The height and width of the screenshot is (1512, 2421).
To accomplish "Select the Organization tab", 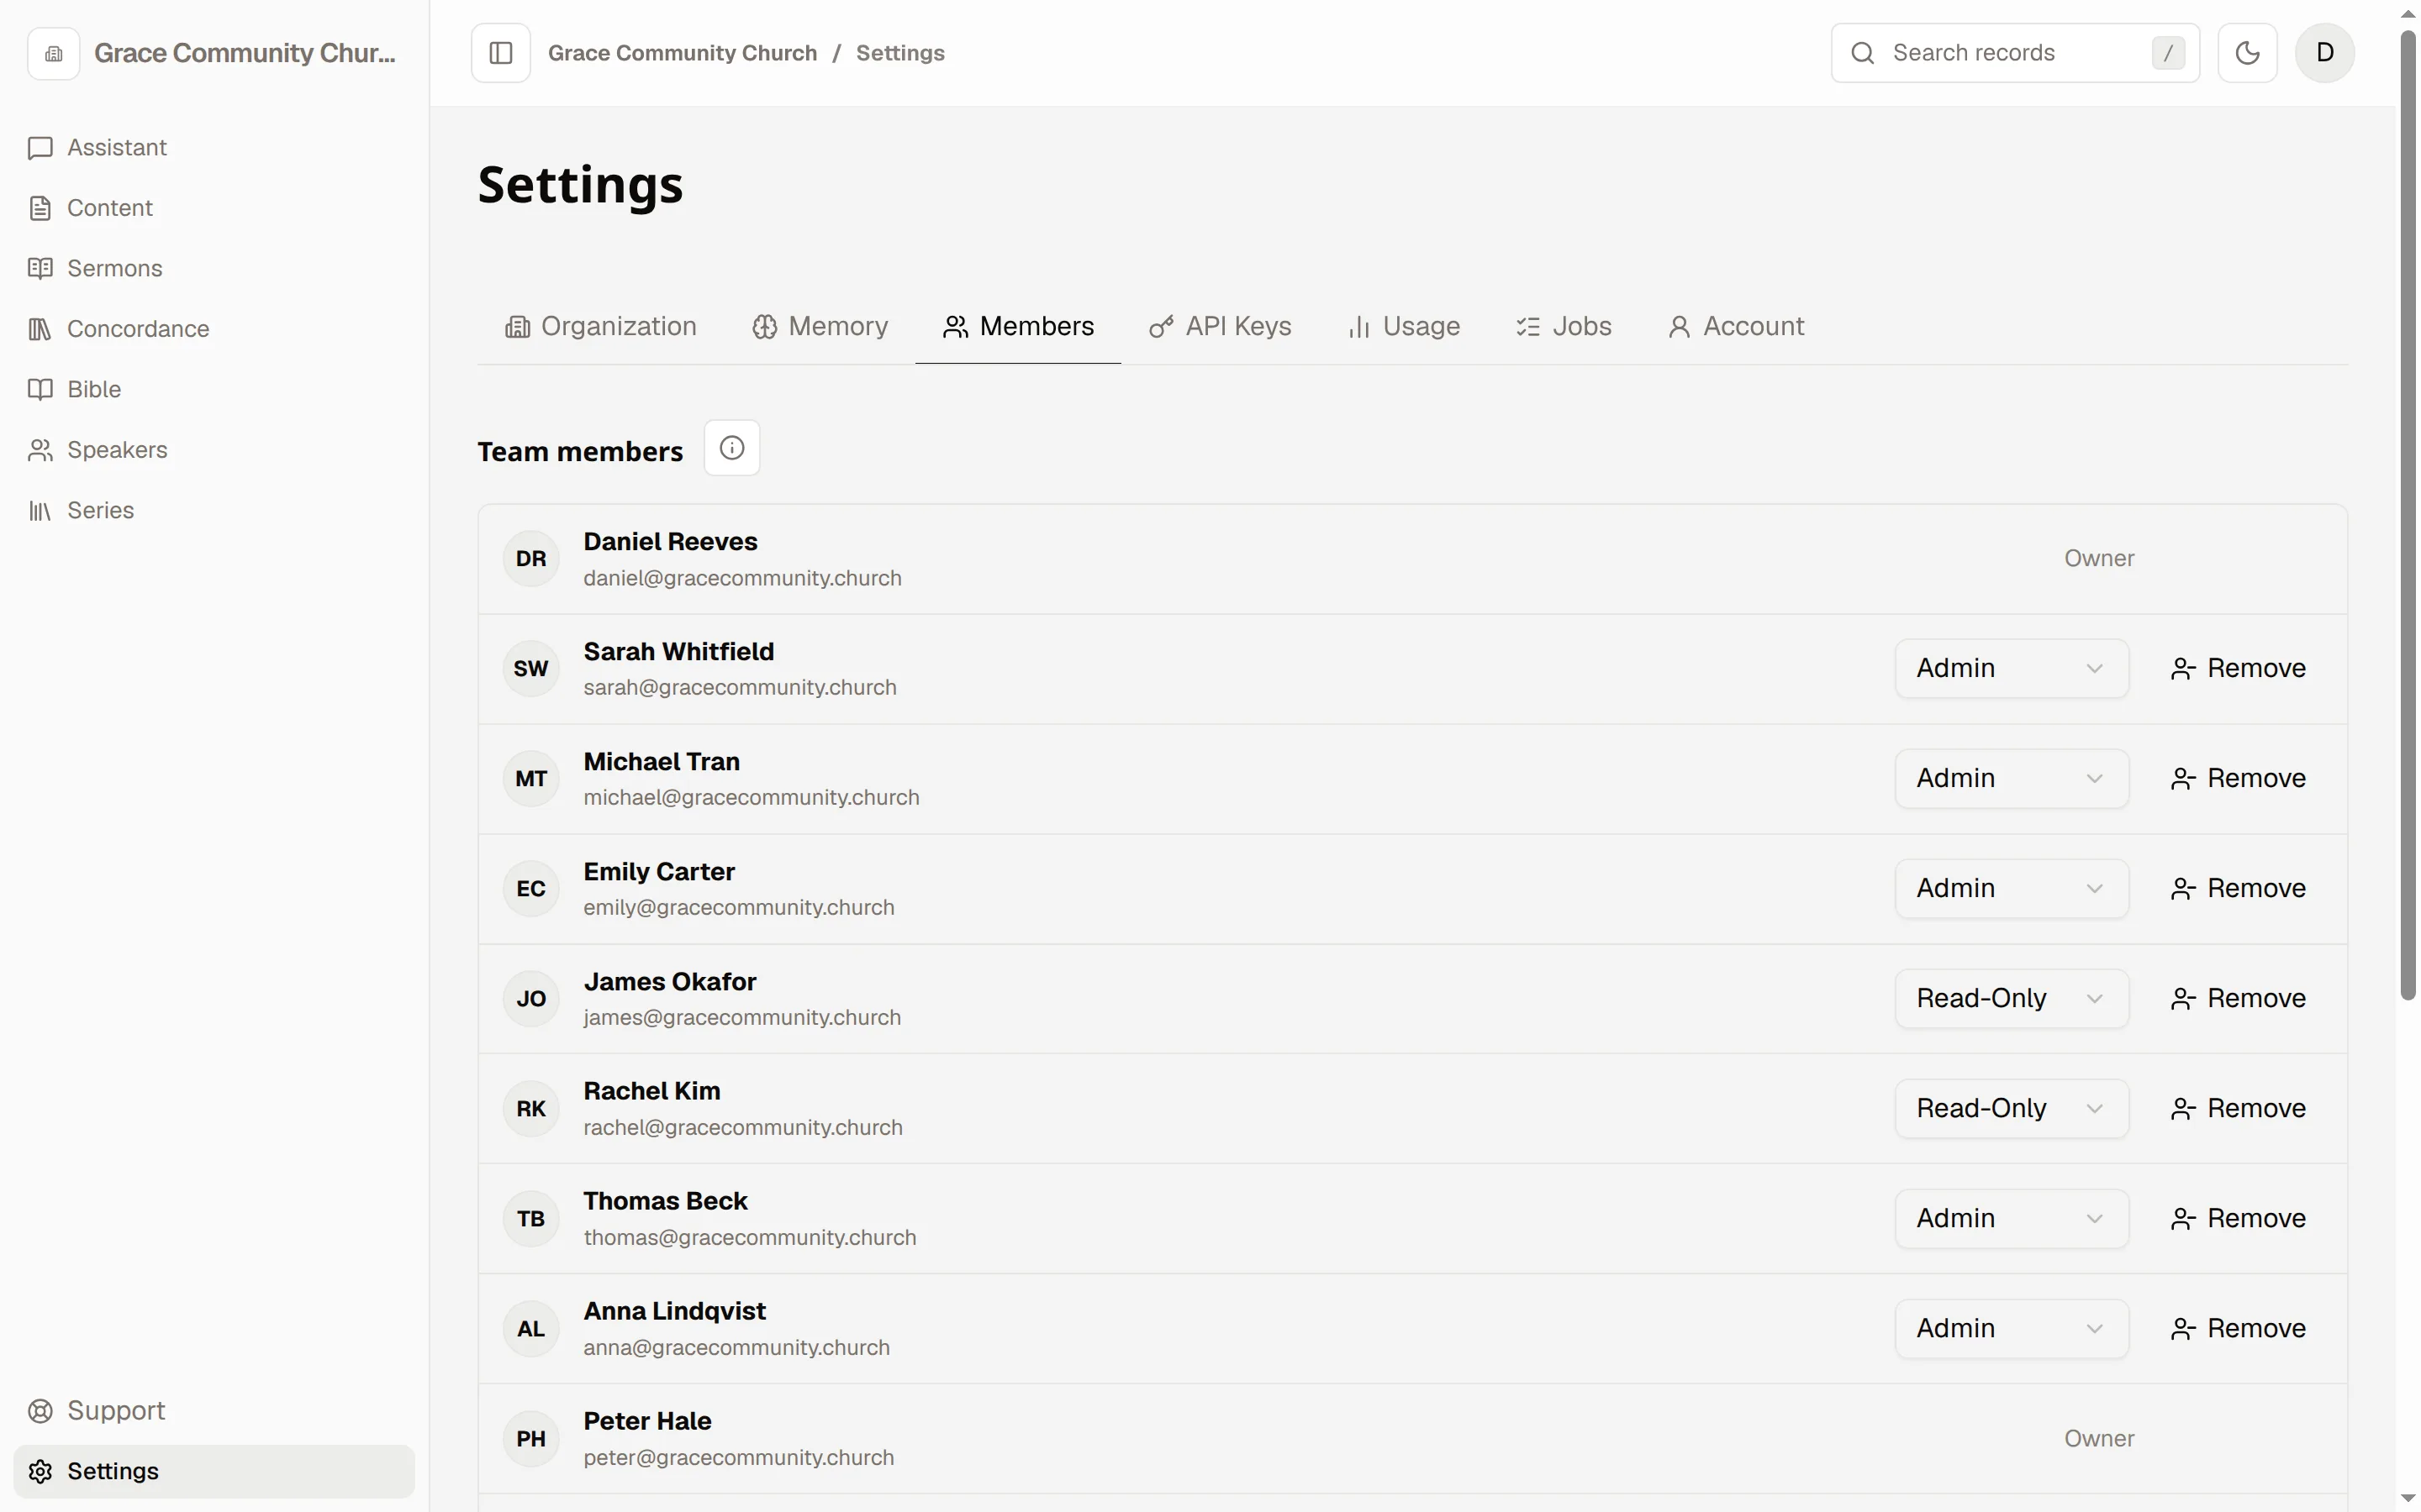I will 600,327.
